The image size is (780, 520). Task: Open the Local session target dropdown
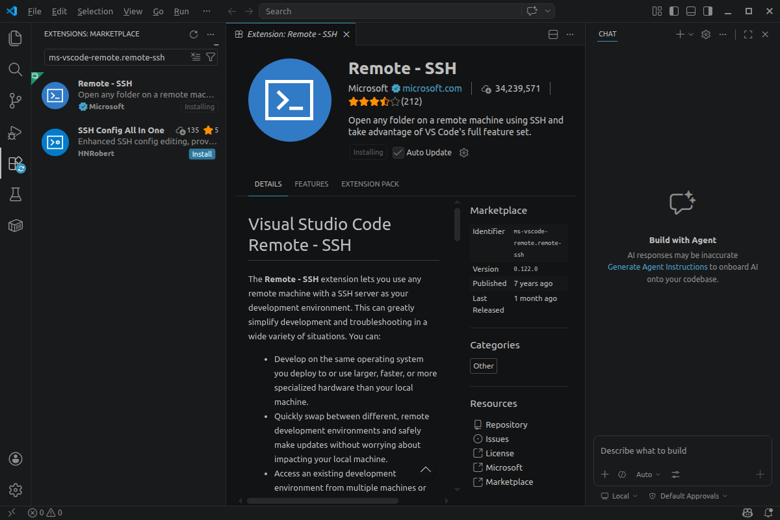pos(619,496)
